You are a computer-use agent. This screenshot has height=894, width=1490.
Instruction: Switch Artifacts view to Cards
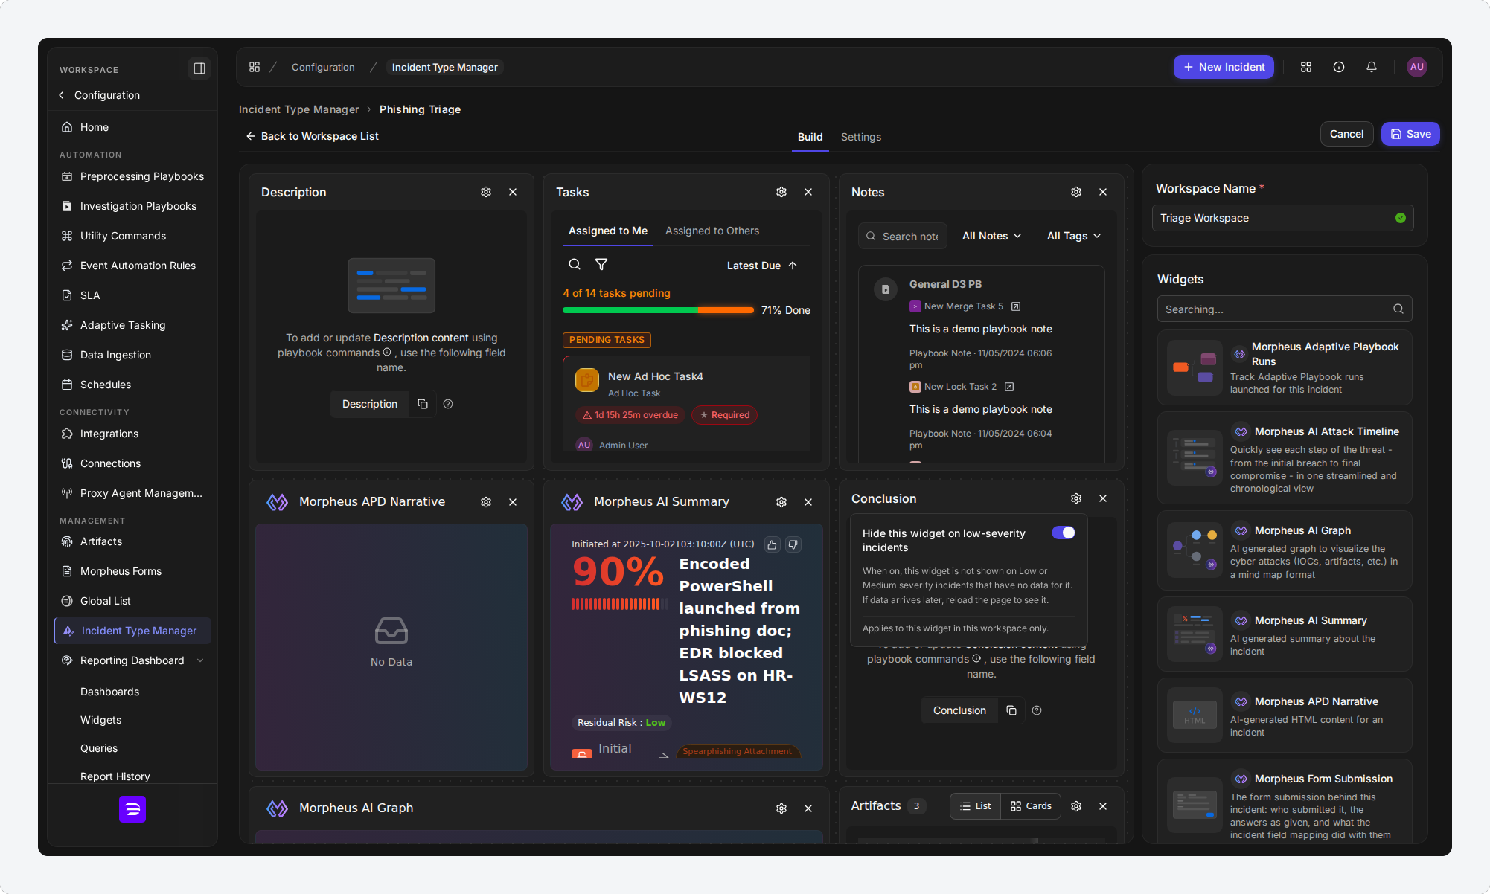(1031, 806)
